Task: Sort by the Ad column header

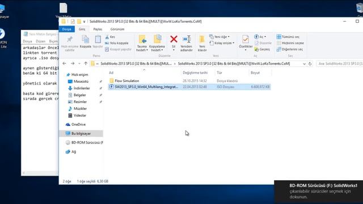Action: point(144,73)
